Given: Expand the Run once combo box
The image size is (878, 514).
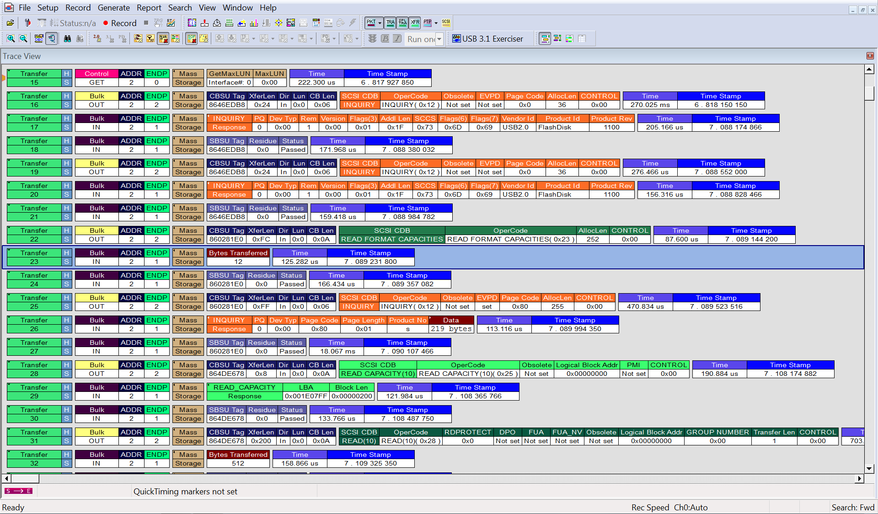Looking at the screenshot, I should (x=439, y=39).
